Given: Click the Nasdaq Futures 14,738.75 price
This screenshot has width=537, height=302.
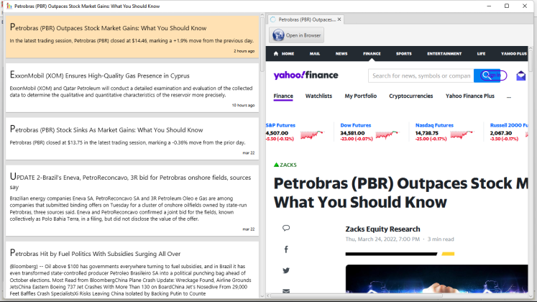Looking at the screenshot, I should coord(427,133).
